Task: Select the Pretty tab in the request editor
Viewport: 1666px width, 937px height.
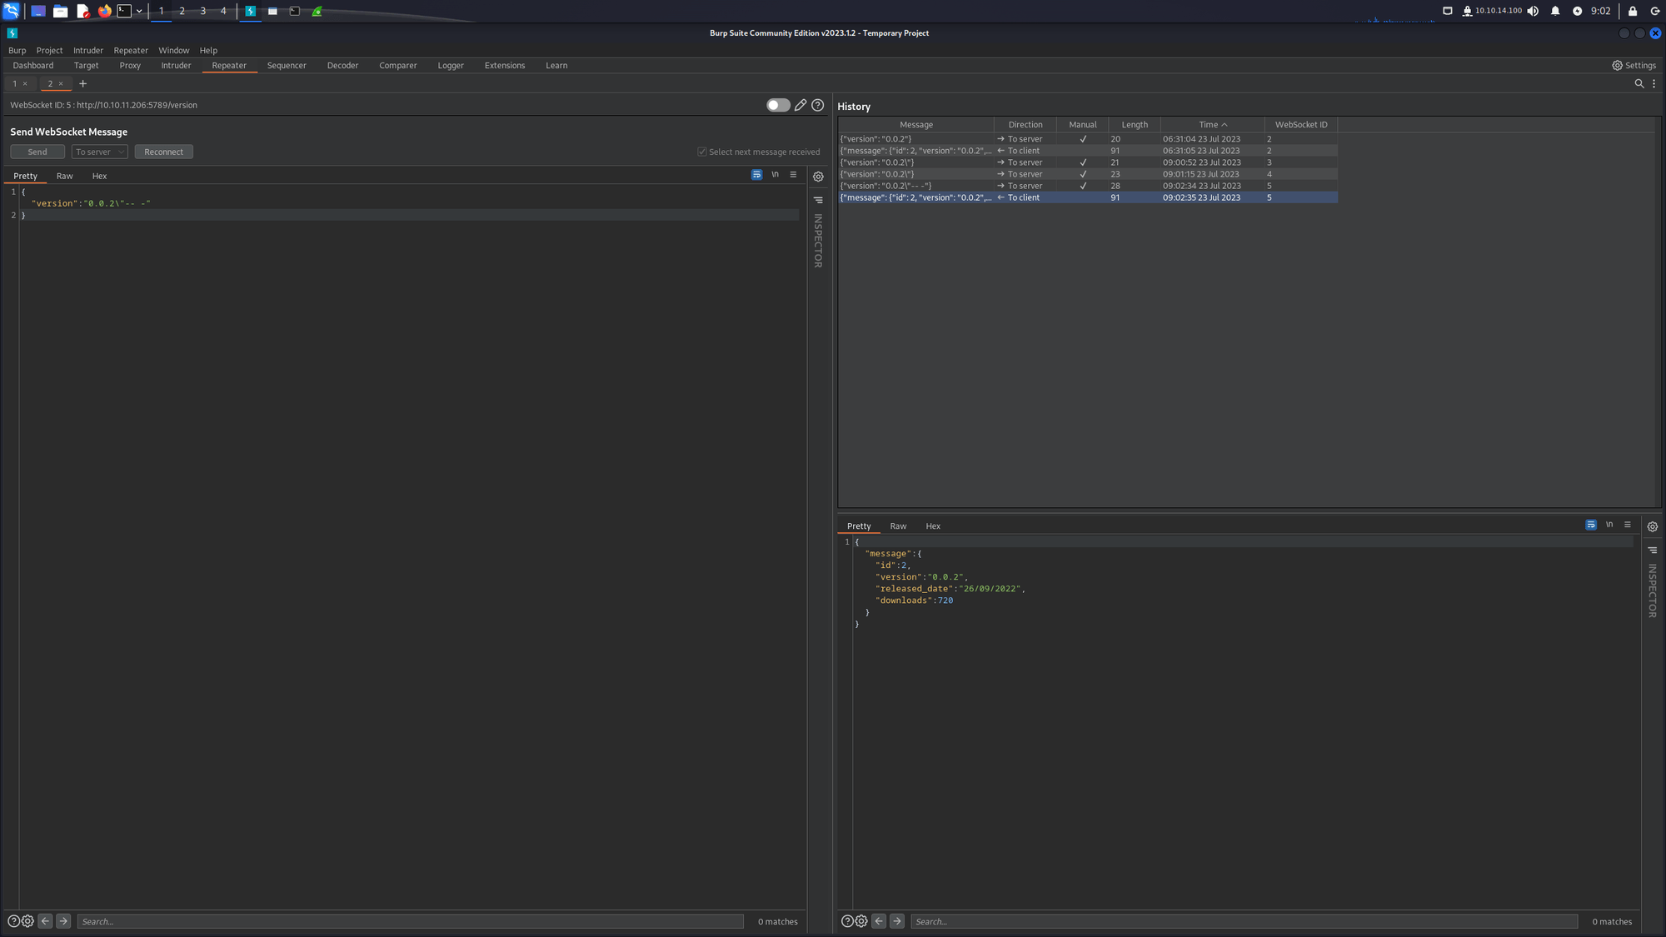Action: coord(25,176)
